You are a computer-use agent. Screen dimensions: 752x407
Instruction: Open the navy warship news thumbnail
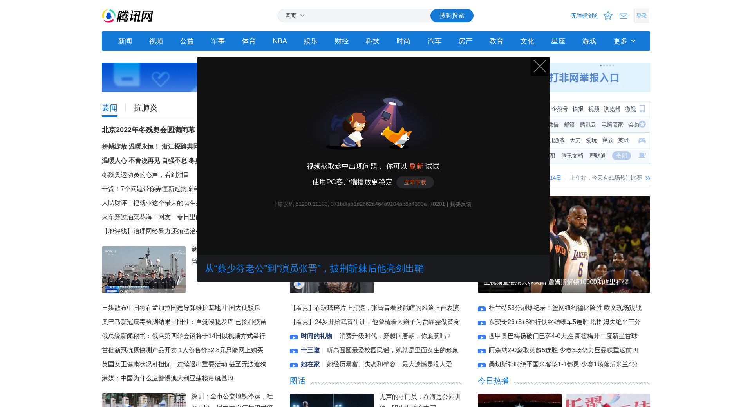[x=144, y=269]
